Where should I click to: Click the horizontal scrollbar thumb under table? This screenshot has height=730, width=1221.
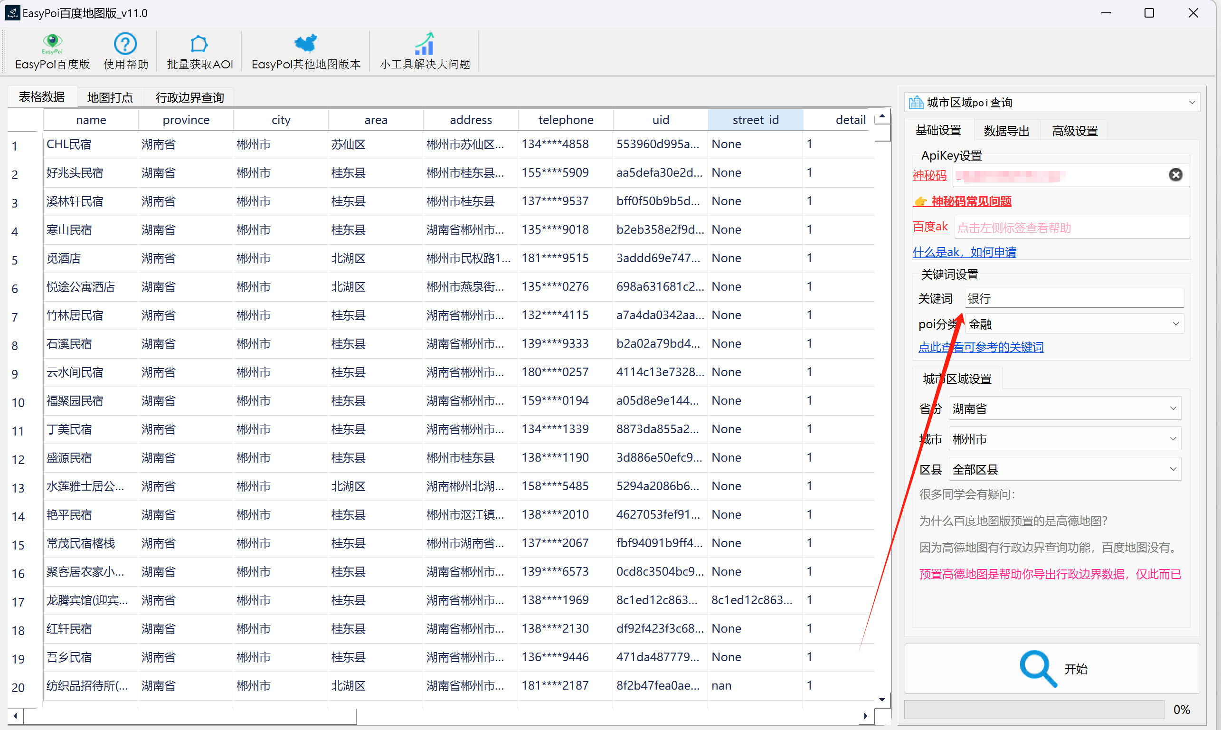190,716
